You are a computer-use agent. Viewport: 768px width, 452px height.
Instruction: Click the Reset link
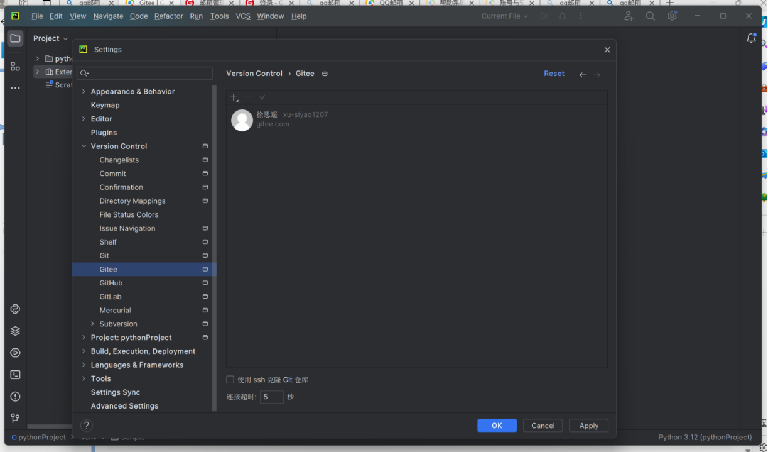coord(554,74)
